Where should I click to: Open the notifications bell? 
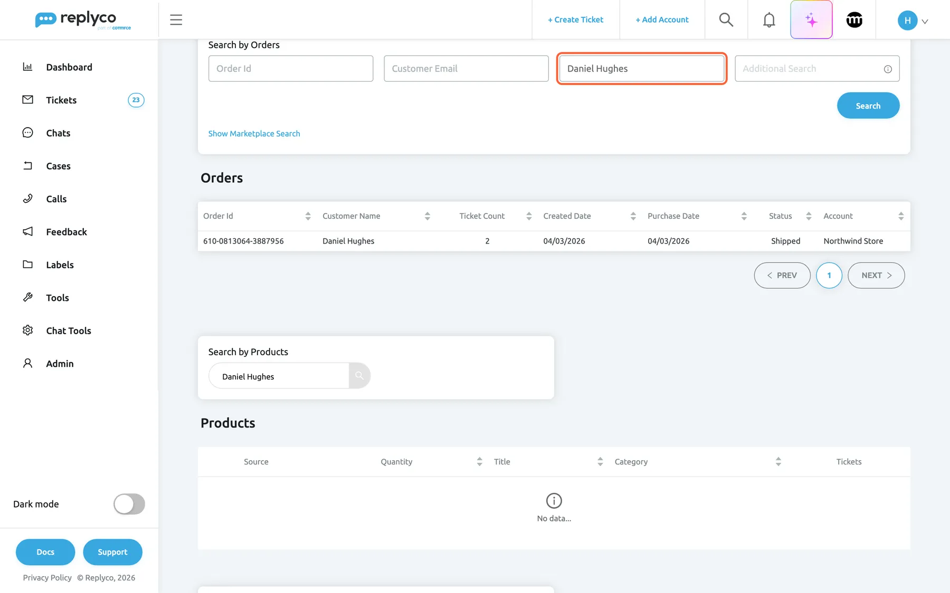tap(769, 20)
